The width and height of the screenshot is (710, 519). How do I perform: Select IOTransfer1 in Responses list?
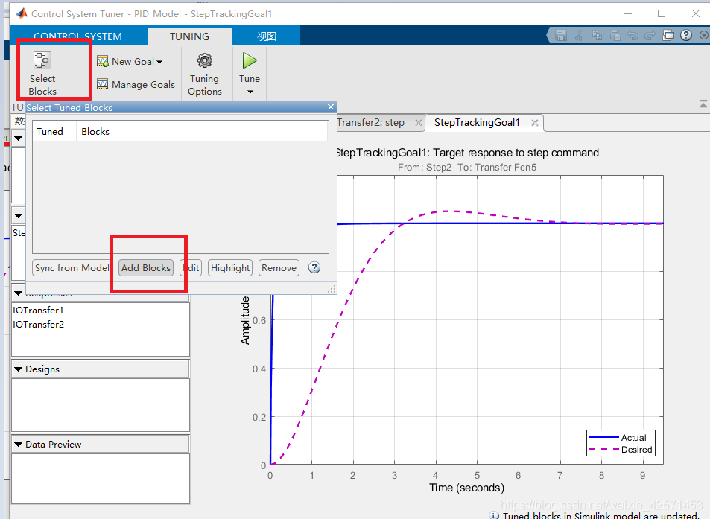pos(38,311)
